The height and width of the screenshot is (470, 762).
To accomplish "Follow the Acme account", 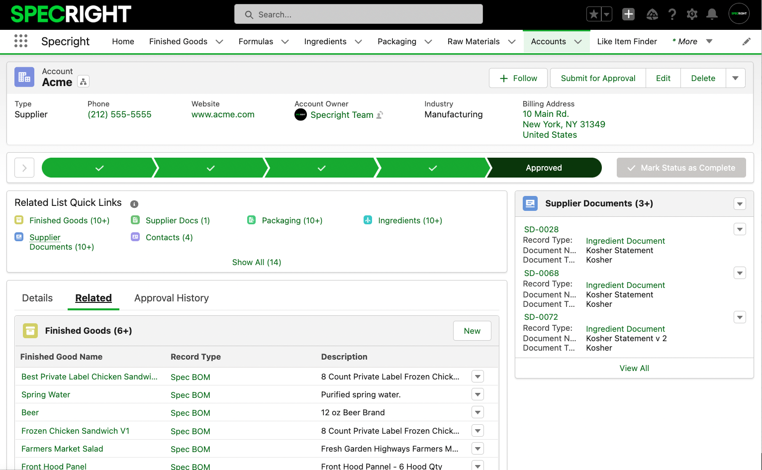I will (x=518, y=78).
